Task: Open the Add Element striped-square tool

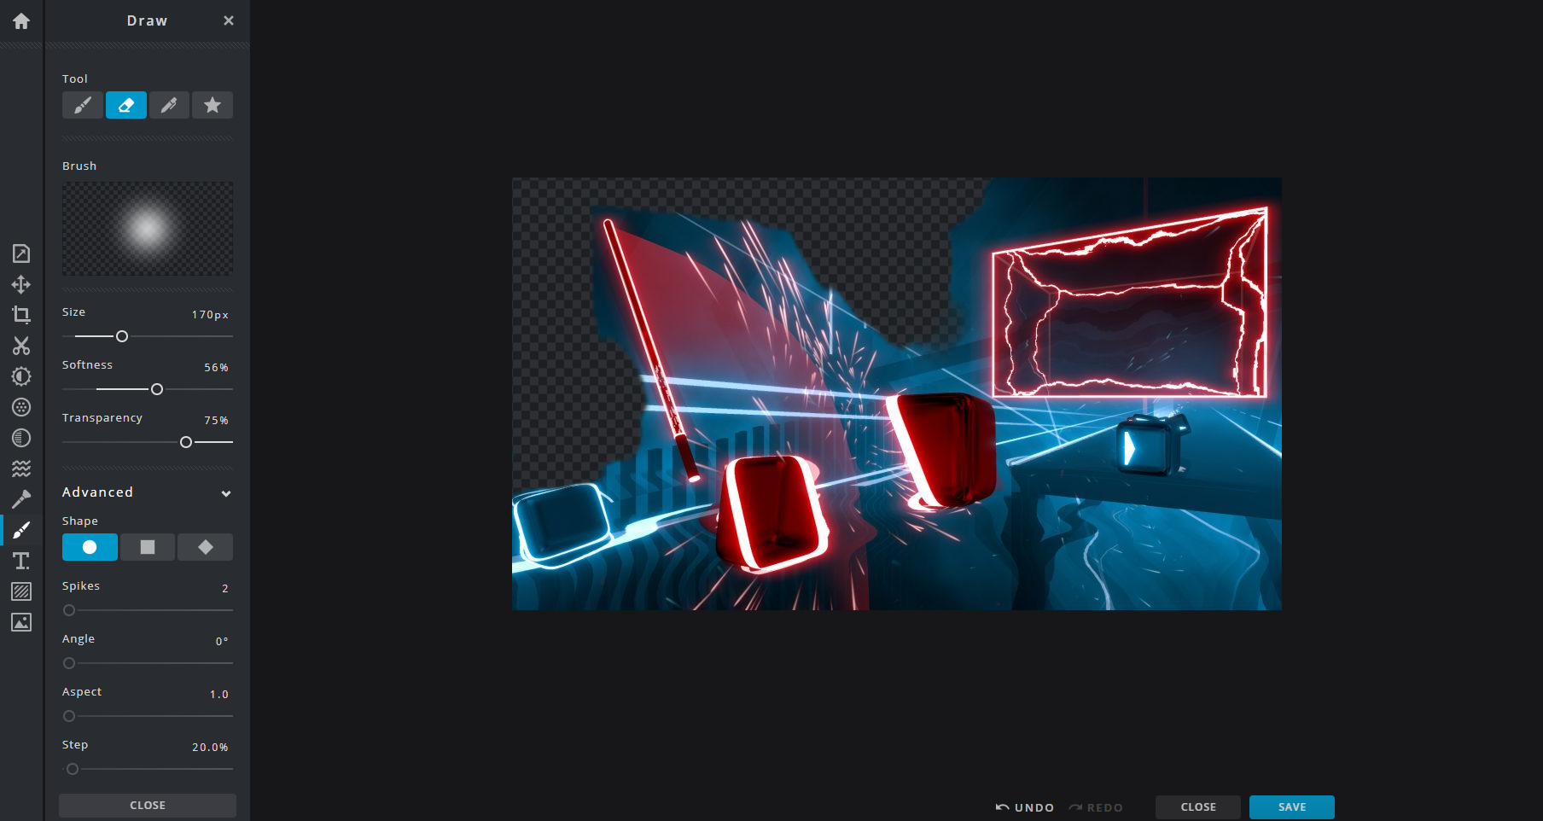Action: coord(21,591)
